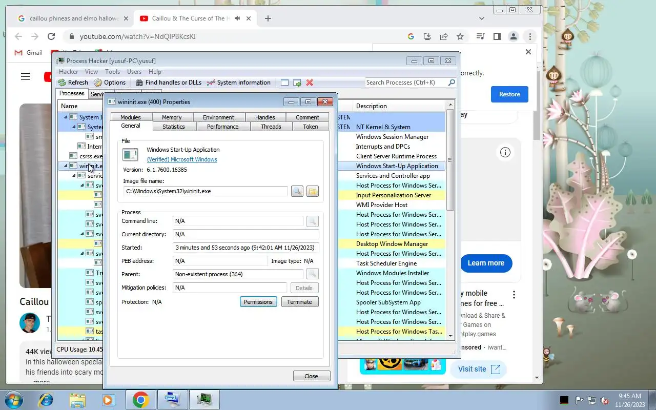Open System information graph window
656x410 pixels.
coord(238,83)
